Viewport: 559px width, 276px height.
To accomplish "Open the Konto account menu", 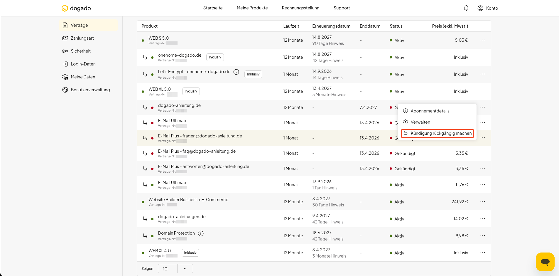I will click(488, 8).
